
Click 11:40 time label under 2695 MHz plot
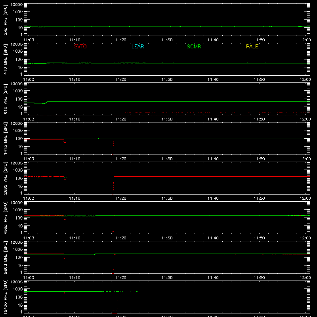coord(213,199)
